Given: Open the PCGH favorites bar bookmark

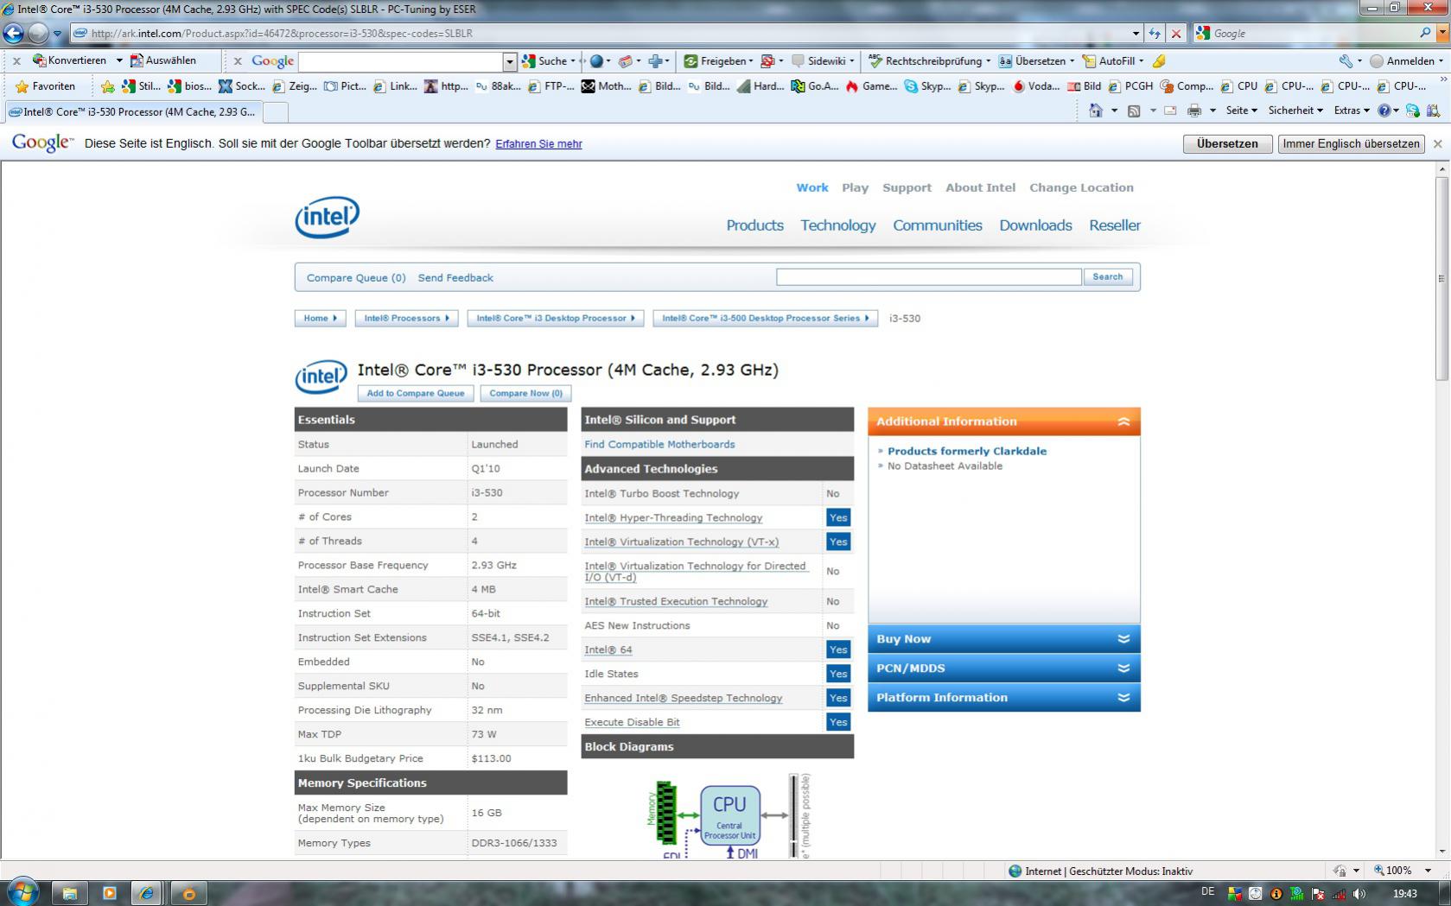Looking at the screenshot, I should [x=1130, y=86].
